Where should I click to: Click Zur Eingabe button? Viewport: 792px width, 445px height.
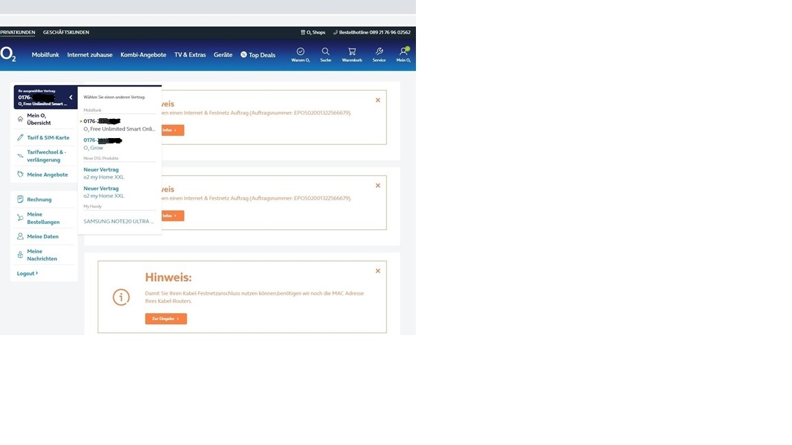click(166, 319)
